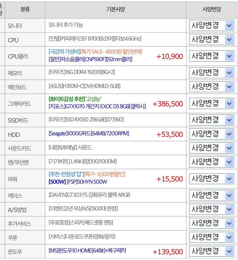Open the 사양변경 dropdown for 메모리 row
Screen dimensions: 238x260
click(x=211, y=73)
